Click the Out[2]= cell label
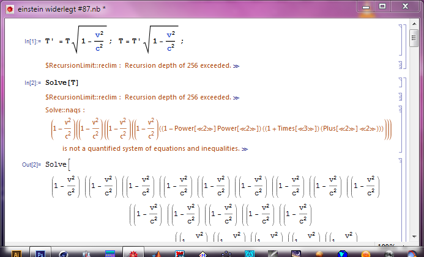The image size is (424, 257). tap(31, 164)
